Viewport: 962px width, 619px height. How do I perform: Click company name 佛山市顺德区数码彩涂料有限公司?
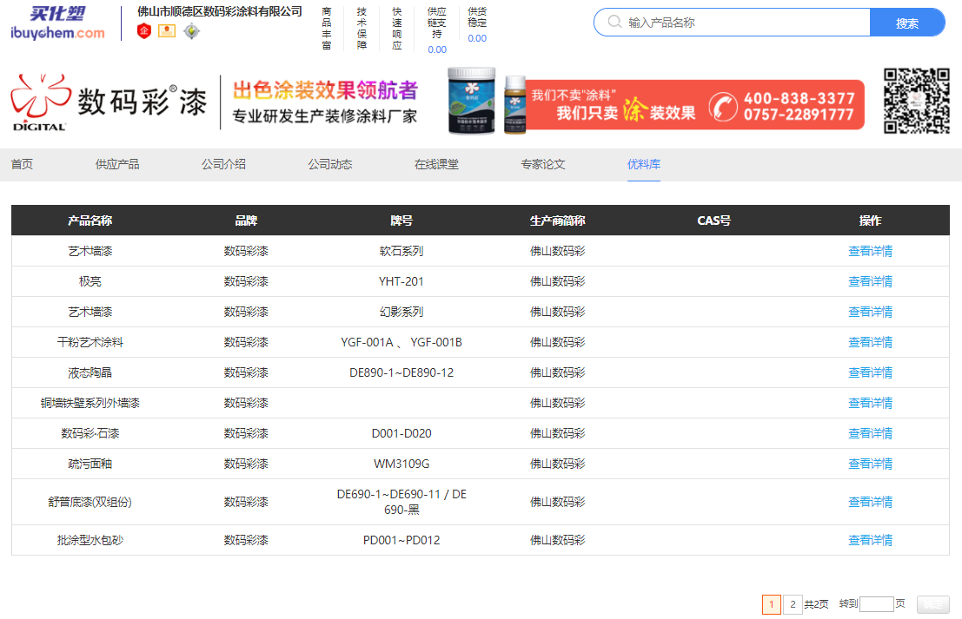[x=220, y=11]
